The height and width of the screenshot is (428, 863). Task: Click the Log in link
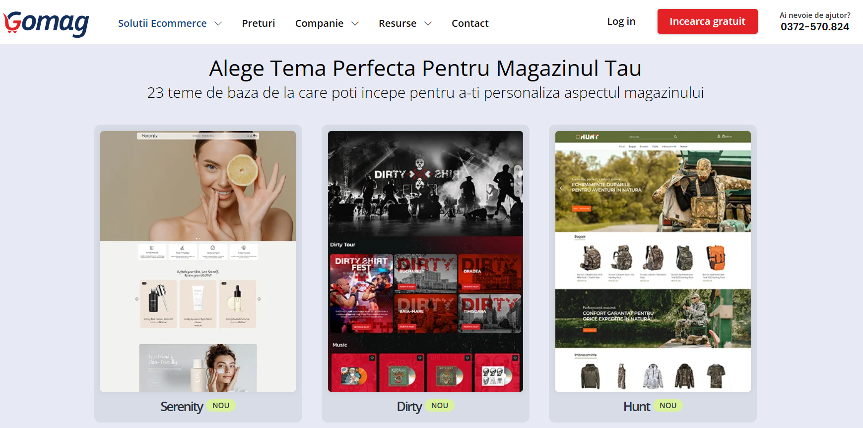point(621,21)
